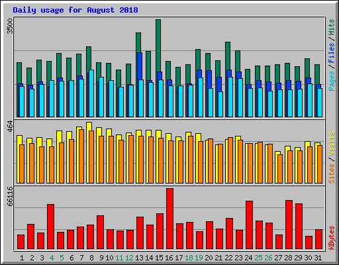
Task: Click weekend day 19 on the date axis
Action: [x=199, y=258]
